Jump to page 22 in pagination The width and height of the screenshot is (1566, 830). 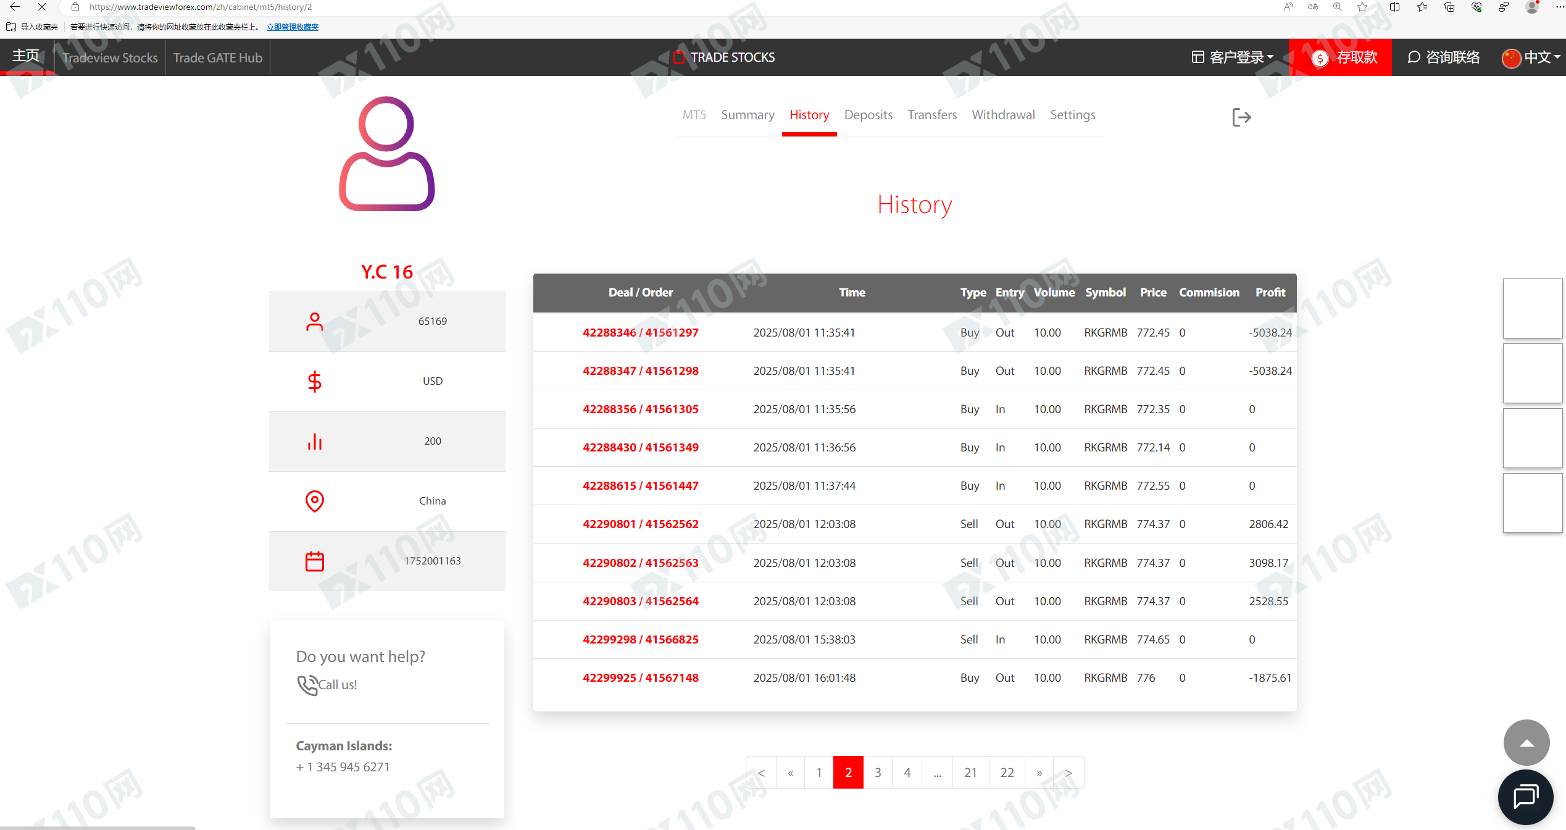point(1007,773)
